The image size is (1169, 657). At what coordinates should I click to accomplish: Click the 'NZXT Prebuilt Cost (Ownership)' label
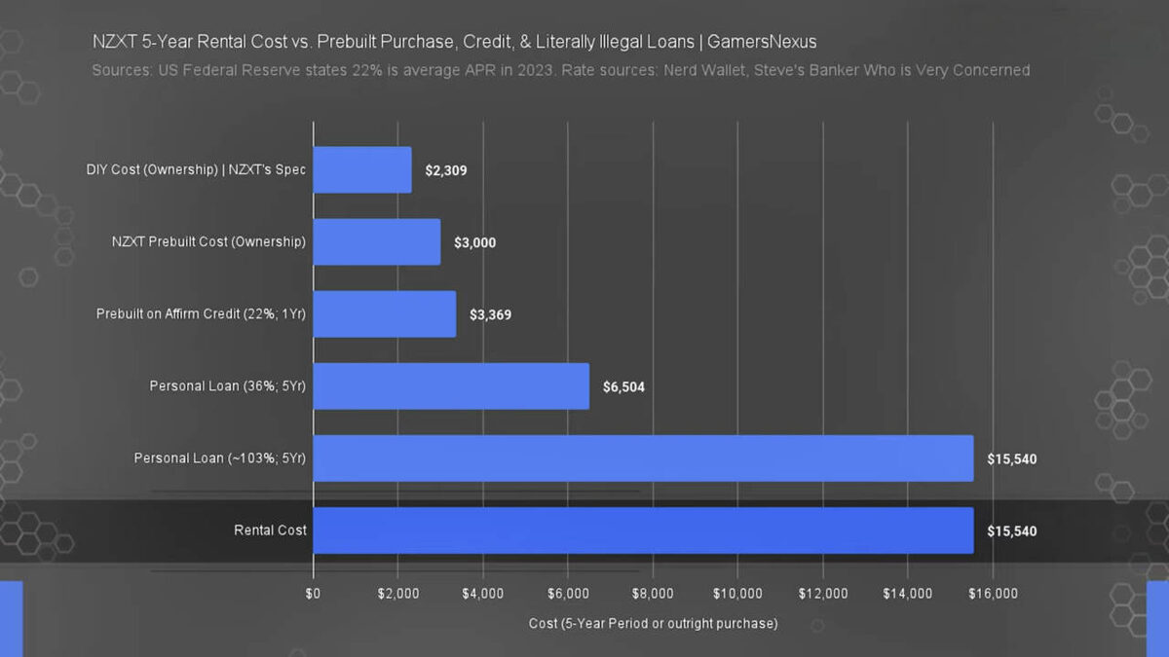pyautogui.click(x=208, y=242)
